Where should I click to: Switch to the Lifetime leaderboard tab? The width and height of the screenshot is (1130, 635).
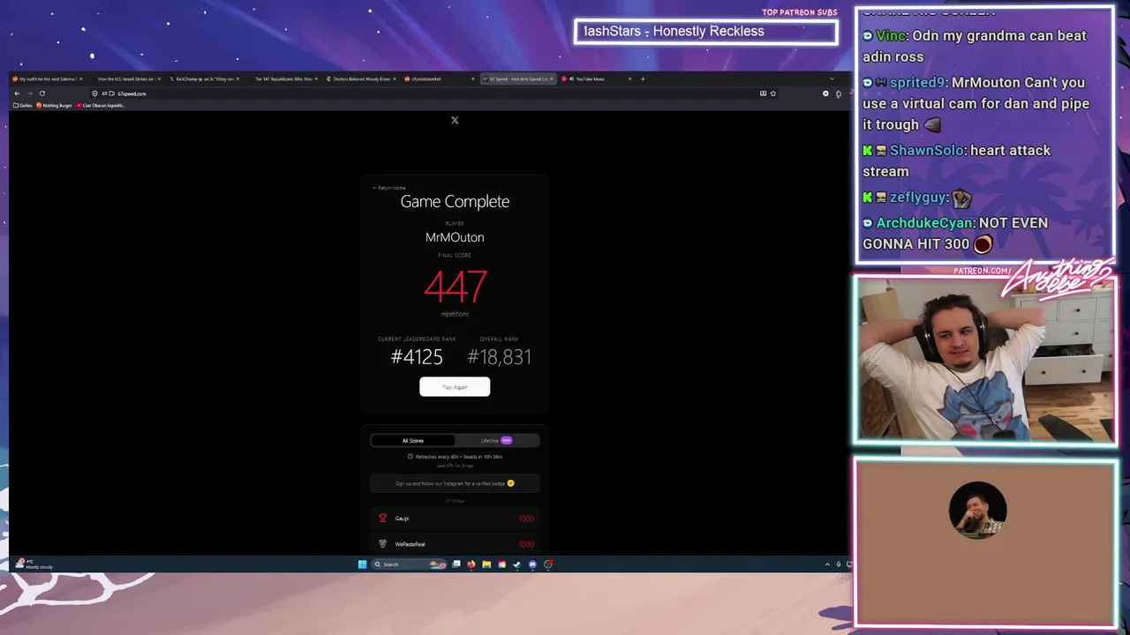(x=495, y=440)
